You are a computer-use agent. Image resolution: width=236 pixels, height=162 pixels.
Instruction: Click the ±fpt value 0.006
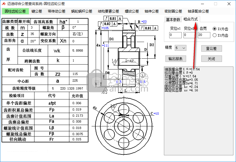(x=77, y=103)
